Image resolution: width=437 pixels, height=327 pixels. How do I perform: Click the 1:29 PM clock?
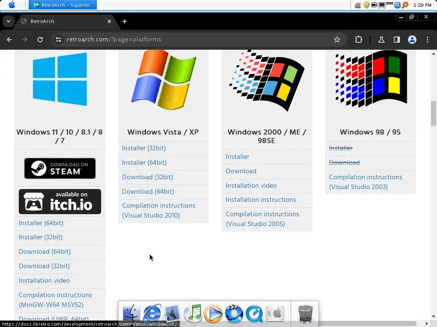pyautogui.click(x=422, y=5)
